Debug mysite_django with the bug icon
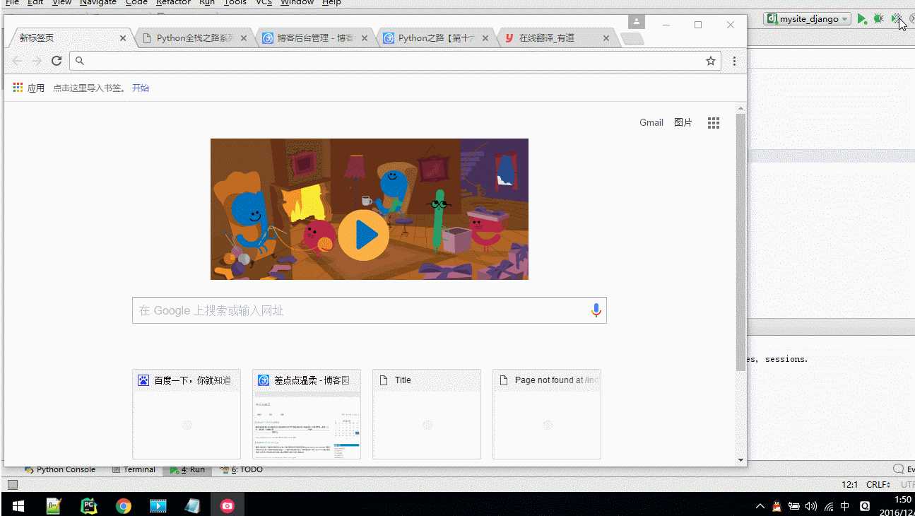 click(x=878, y=19)
